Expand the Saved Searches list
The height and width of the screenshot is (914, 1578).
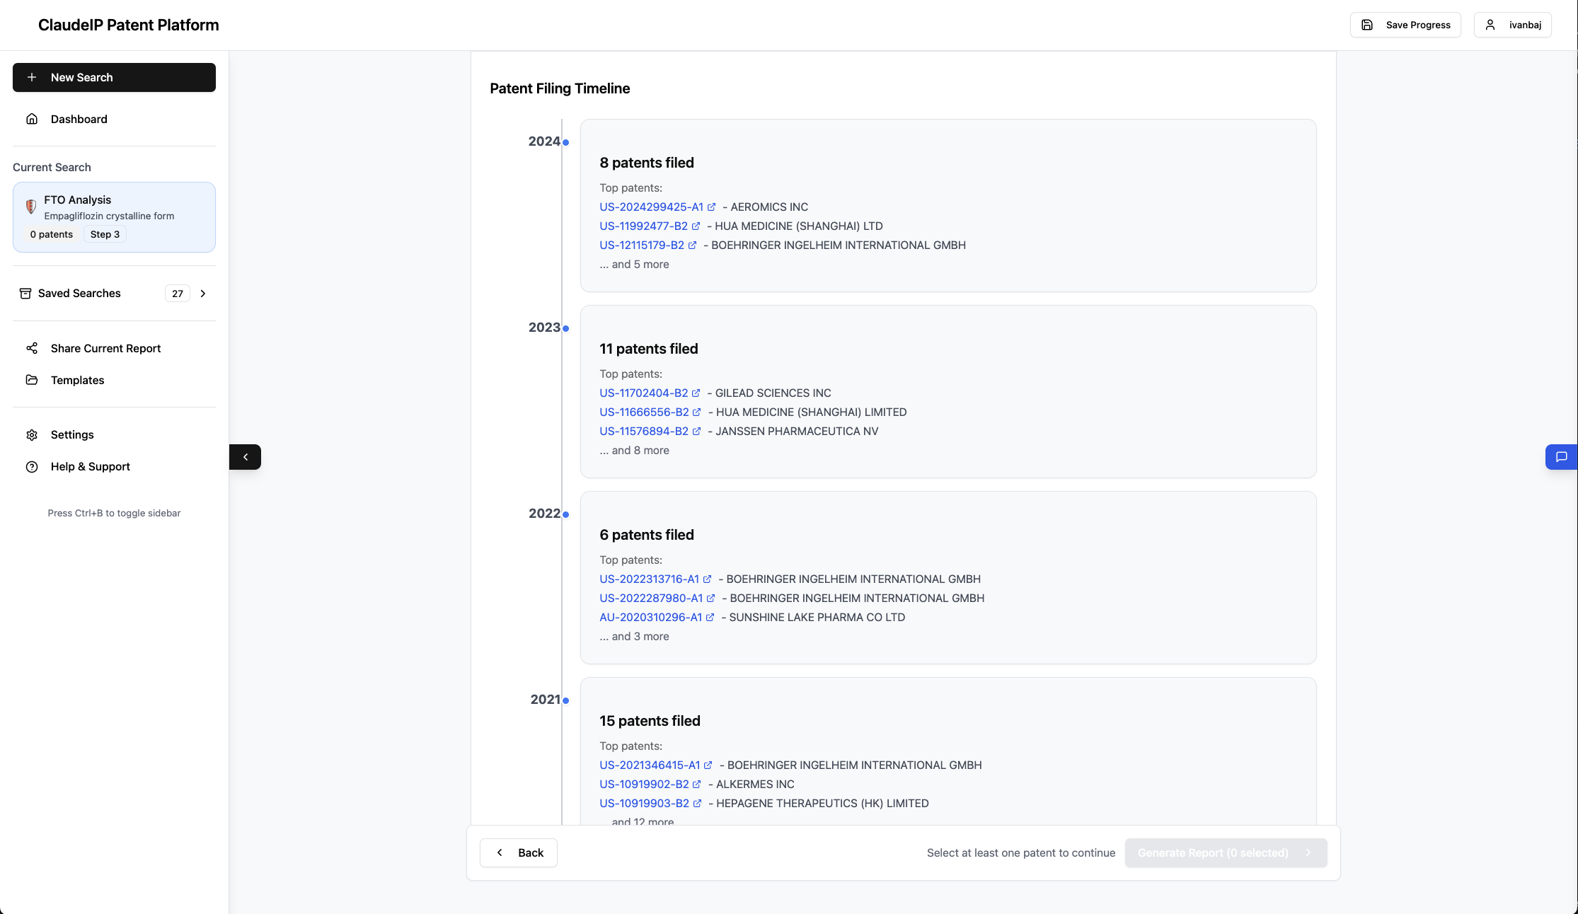click(203, 293)
